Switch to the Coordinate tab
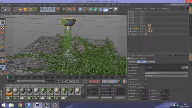The height and width of the screenshot is (108, 192). pos(151,61)
